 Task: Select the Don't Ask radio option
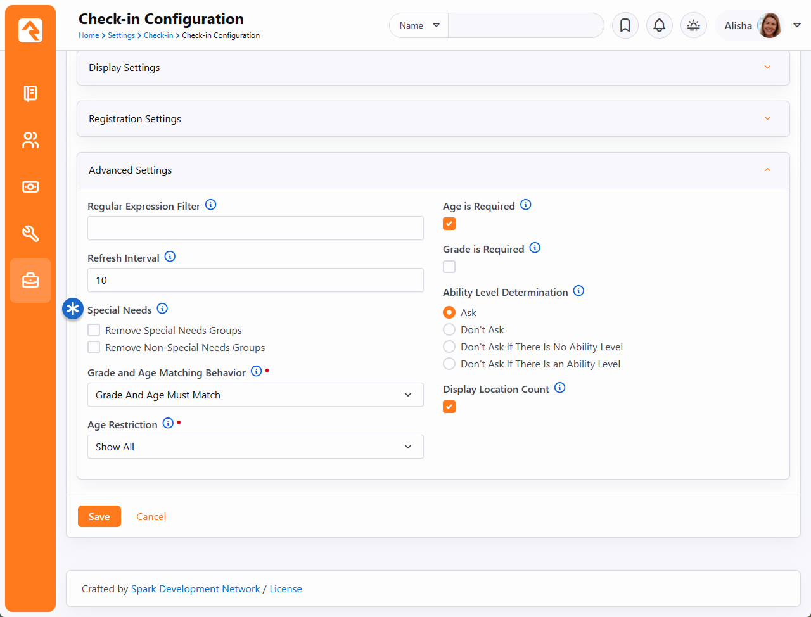point(449,329)
